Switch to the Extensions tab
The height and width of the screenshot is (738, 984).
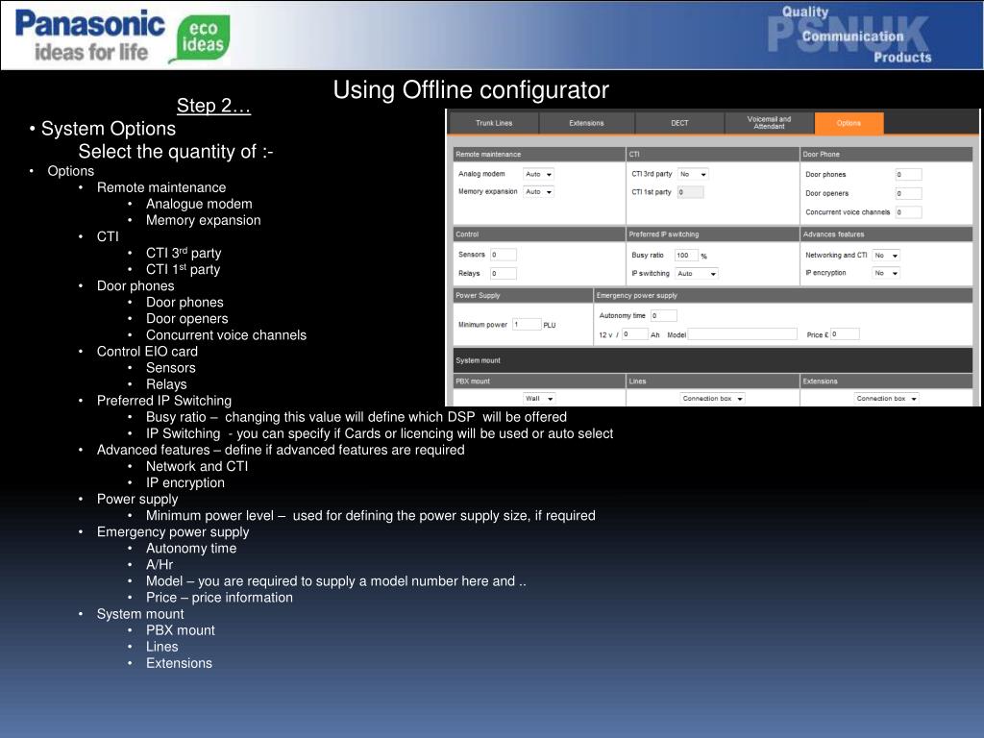[x=586, y=123]
